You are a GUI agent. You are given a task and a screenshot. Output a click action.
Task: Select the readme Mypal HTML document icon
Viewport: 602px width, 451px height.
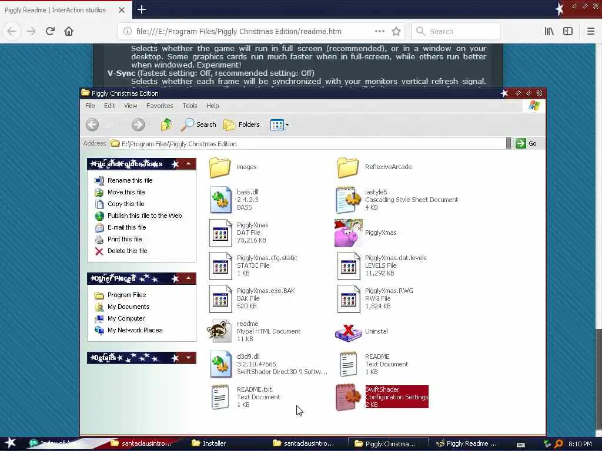(x=220, y=331)
